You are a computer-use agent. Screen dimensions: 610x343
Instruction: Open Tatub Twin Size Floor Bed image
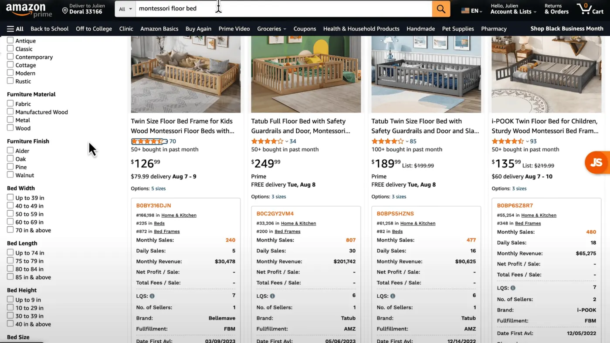426,74
